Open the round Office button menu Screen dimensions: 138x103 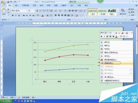click(x=3, y=3)
